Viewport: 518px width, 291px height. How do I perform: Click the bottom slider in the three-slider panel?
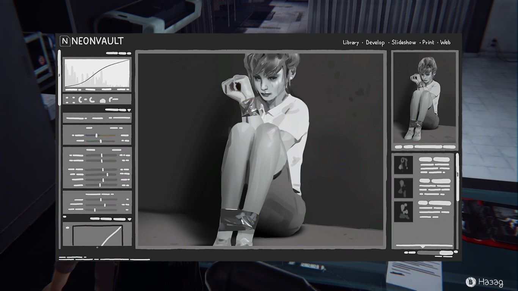[101, 209]
